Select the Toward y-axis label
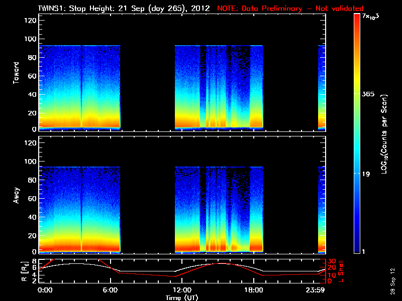Image resolution: width=402 pixels, height=301 pixels. 17,72
